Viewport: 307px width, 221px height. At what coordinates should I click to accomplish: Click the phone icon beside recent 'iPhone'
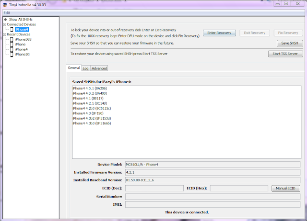point(12,44)
